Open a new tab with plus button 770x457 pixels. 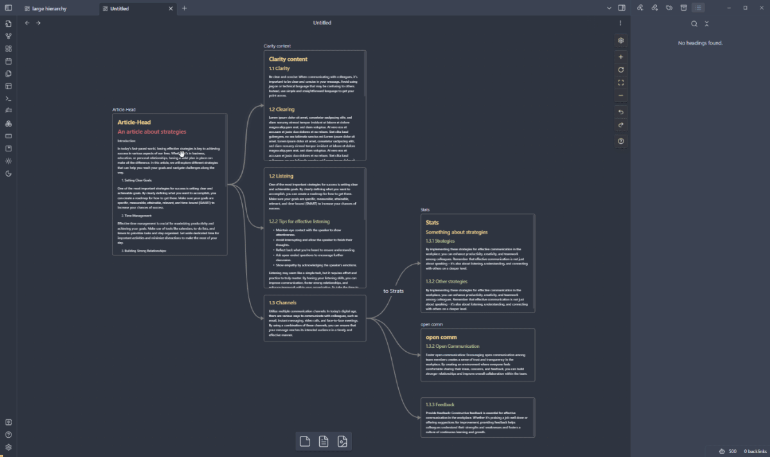coord(185,8)
